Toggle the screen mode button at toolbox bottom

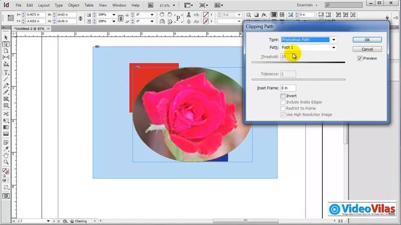6,196
